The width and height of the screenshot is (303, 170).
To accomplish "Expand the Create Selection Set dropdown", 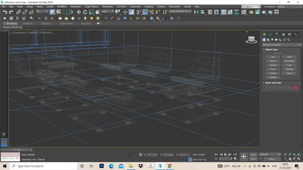I will click(x=190, y=11).
